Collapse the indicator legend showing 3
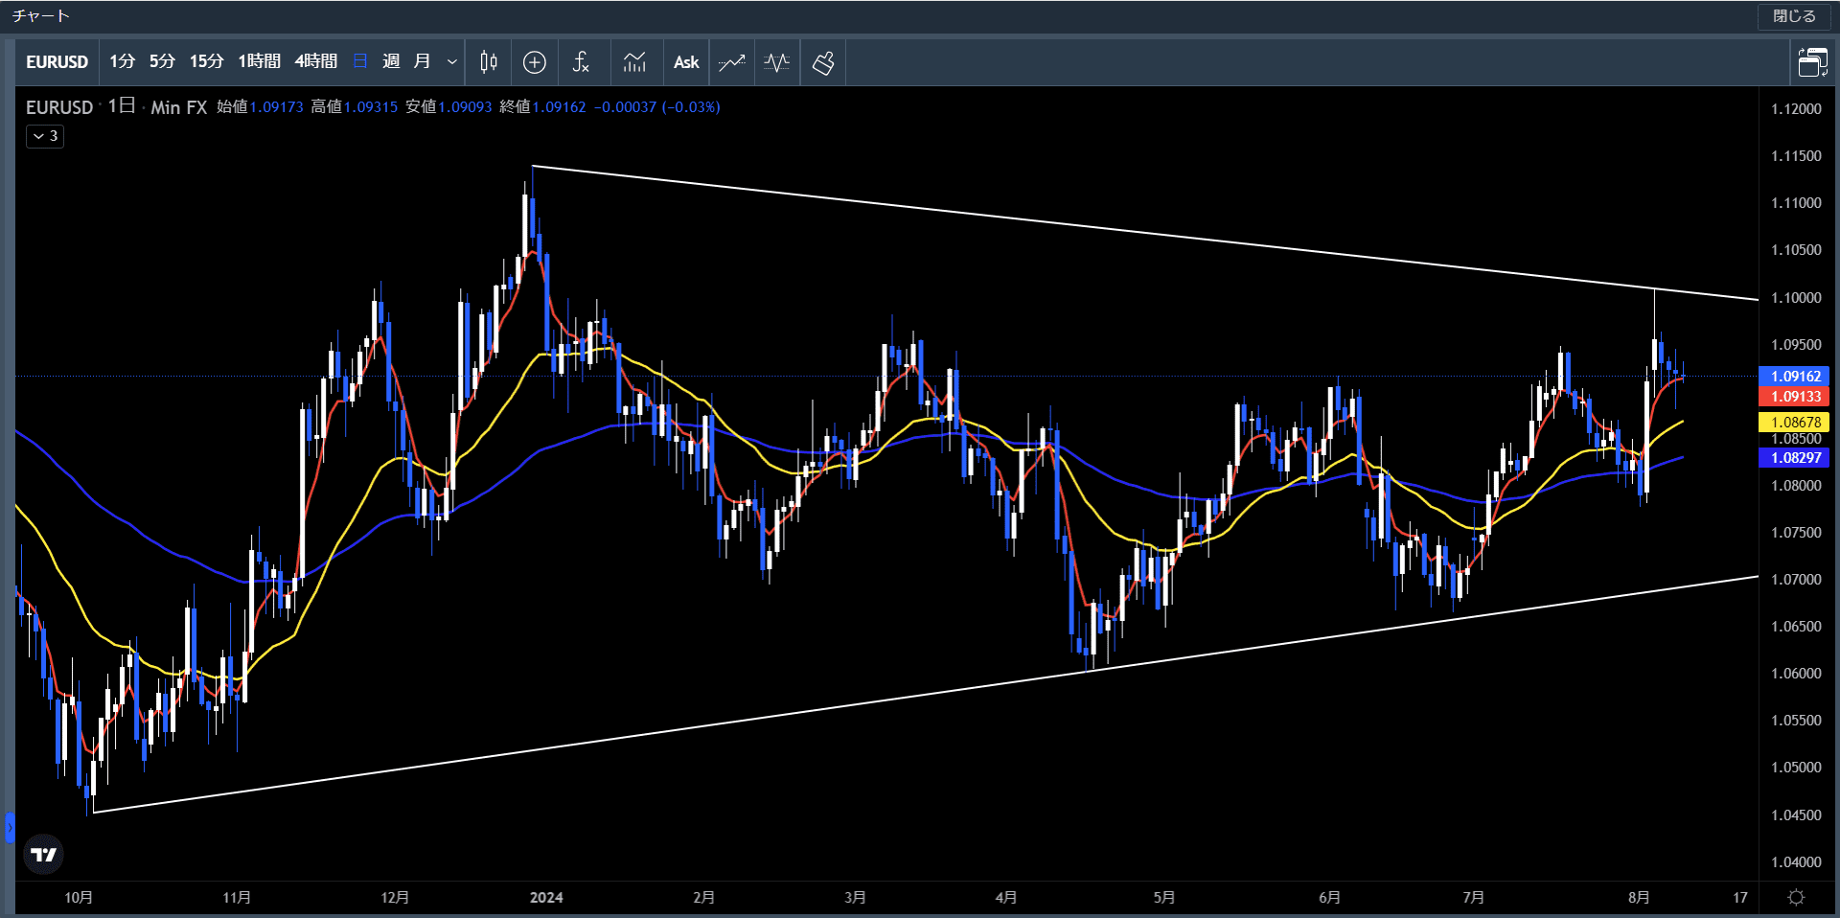Viewport: 1840px width, 918px height. [x=45, y=136]
